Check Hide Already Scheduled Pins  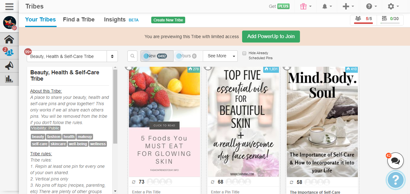[244, 53]
